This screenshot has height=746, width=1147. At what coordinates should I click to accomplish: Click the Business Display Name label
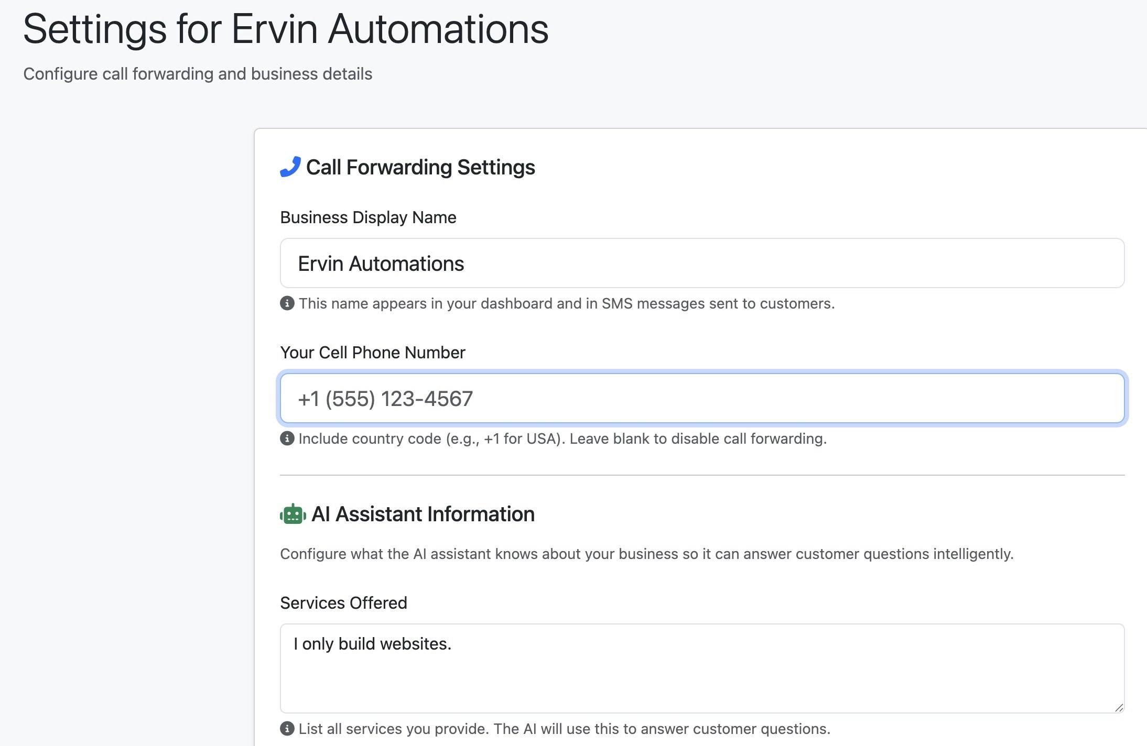[x=368, y=217]
